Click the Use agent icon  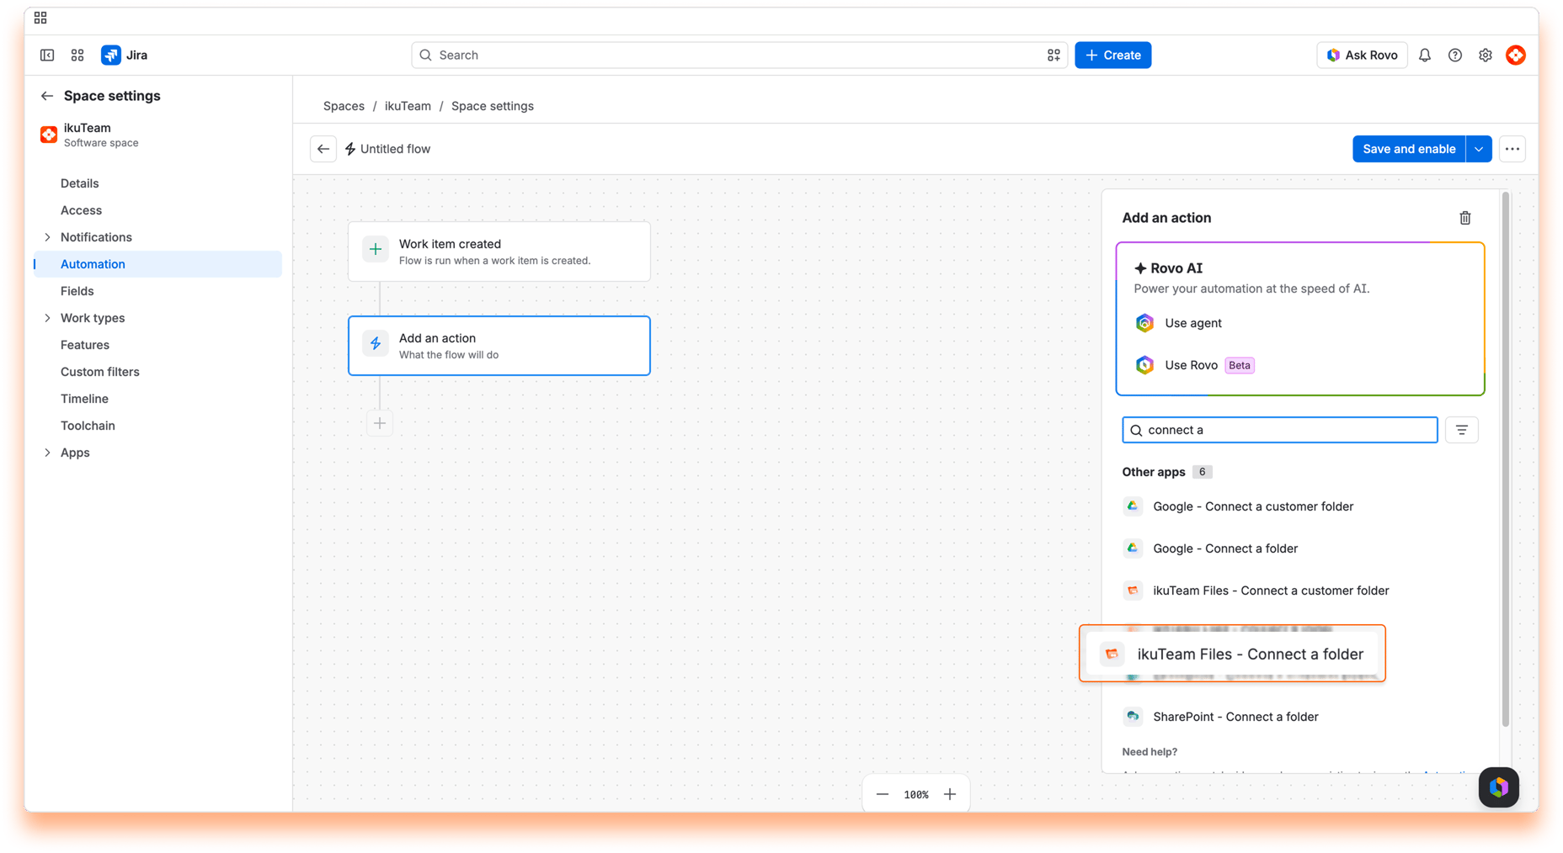tap(1144, 323)
